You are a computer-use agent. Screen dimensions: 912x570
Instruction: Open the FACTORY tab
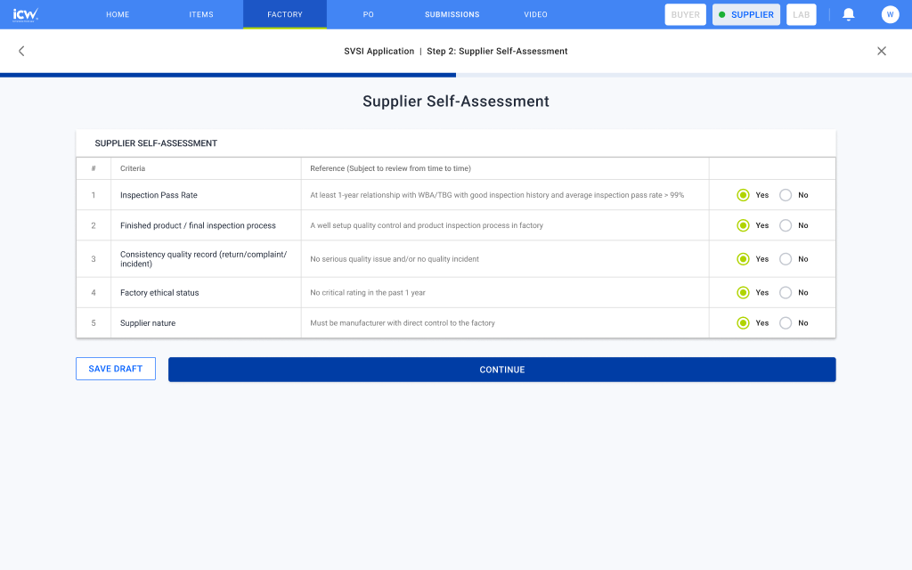click(285, 14)
